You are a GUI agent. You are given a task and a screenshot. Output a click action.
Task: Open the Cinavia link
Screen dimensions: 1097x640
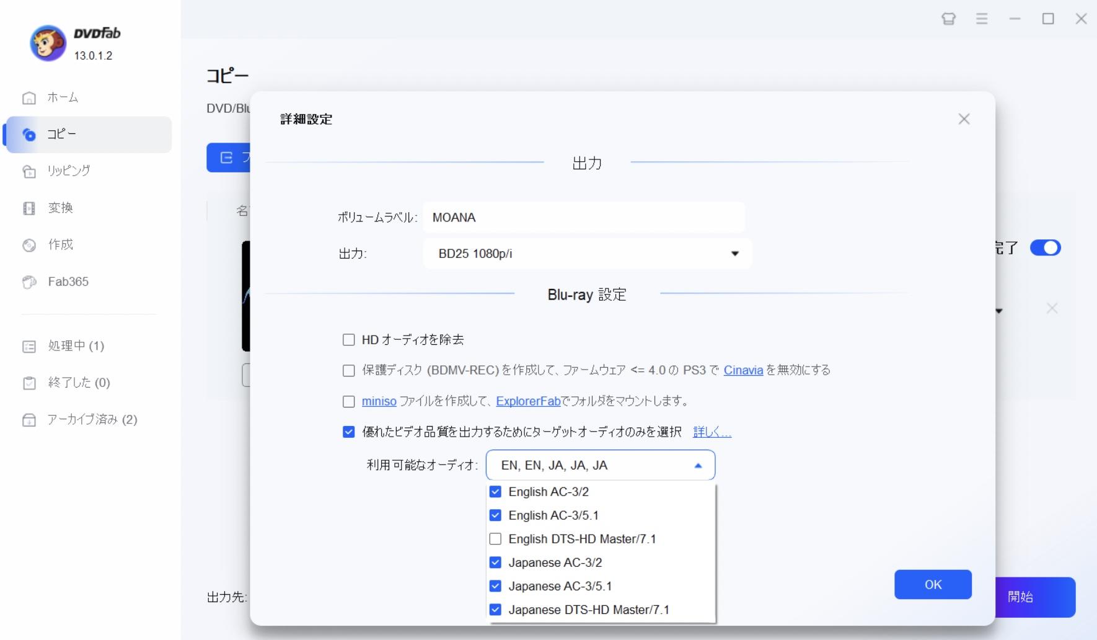pos(743,370)
